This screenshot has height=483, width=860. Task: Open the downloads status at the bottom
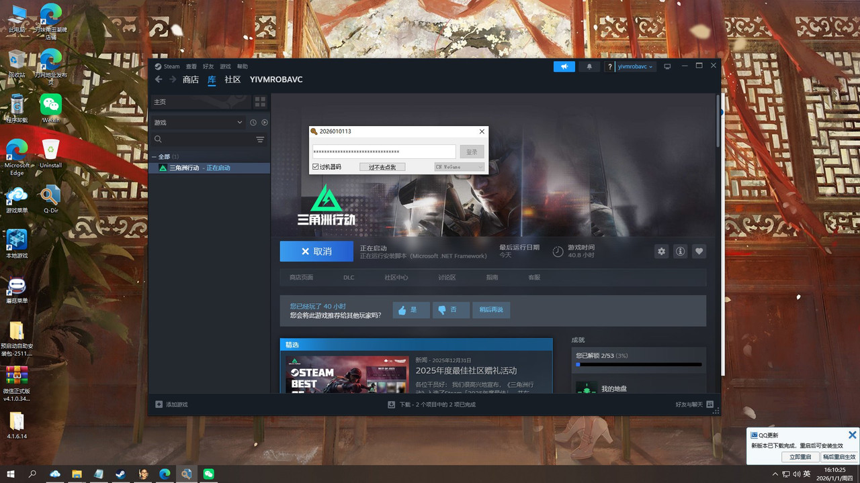[x=431, y=405]
